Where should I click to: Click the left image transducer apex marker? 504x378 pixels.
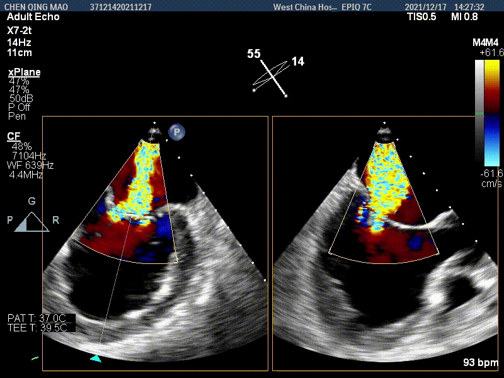coord(153,132)
